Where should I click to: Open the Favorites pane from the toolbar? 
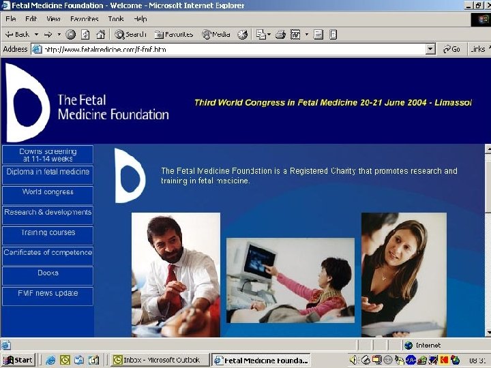(x=174, y=35)
